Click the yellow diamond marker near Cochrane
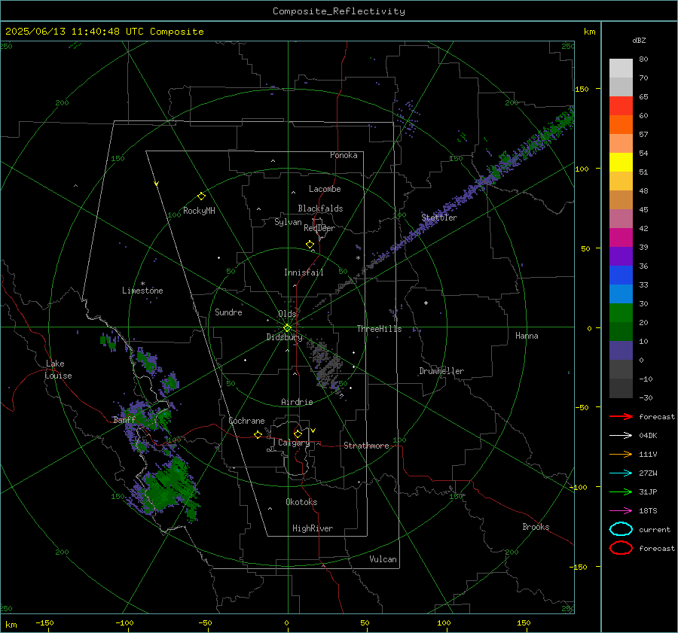 tap(258, 435)
